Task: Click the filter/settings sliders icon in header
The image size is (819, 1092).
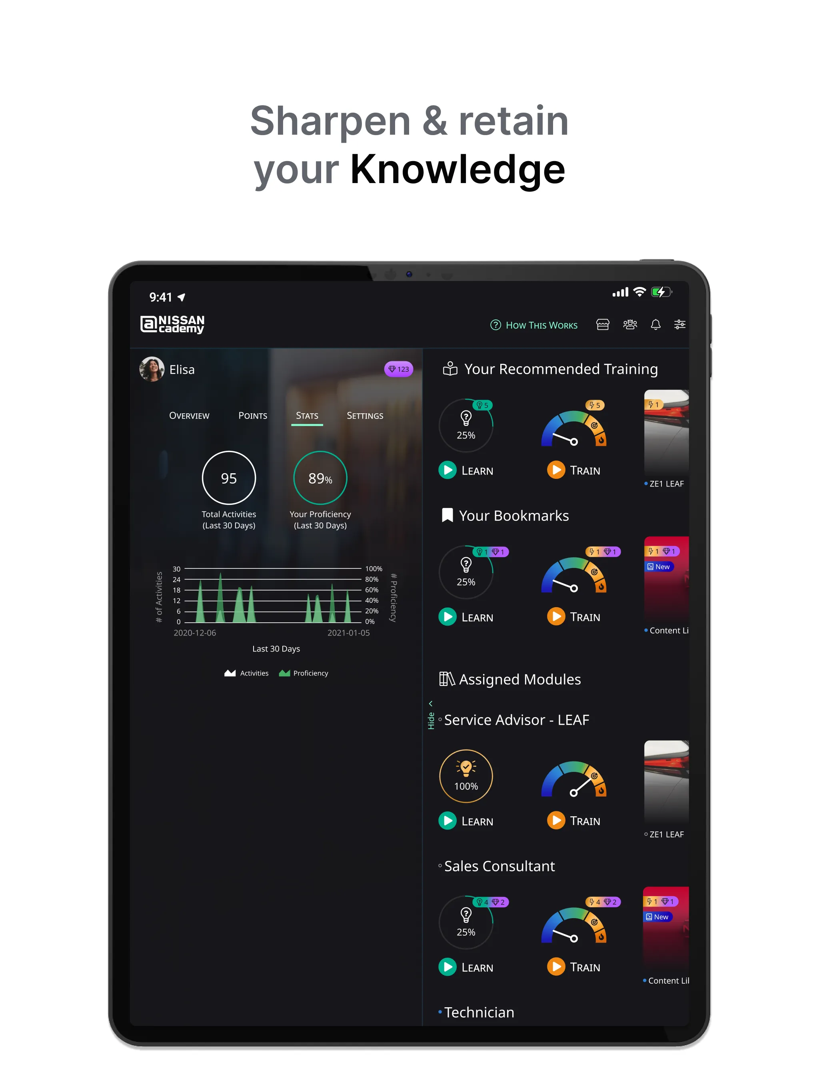Action: pos(679,325)
